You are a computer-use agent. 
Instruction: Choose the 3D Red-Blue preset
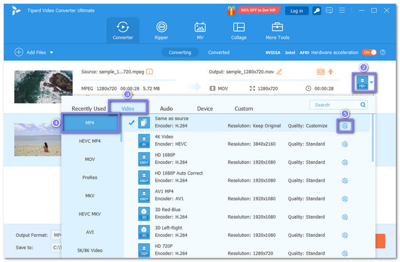(x=247, y=213)
